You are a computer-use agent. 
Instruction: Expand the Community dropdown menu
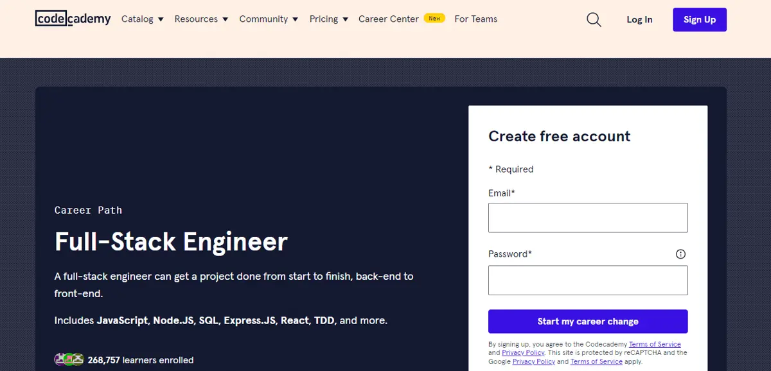click(x=269, y=19)
